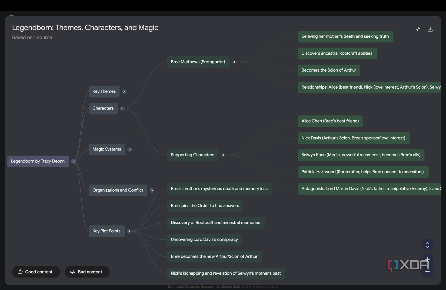Click the Uncovering Lord Davis's conspiracy node
The image size is (446, 290).
204,239
